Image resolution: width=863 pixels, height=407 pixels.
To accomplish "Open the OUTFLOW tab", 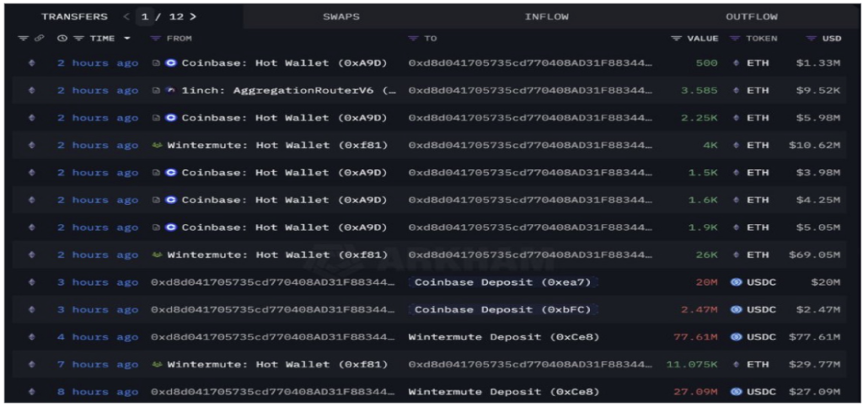I will 751,17.
